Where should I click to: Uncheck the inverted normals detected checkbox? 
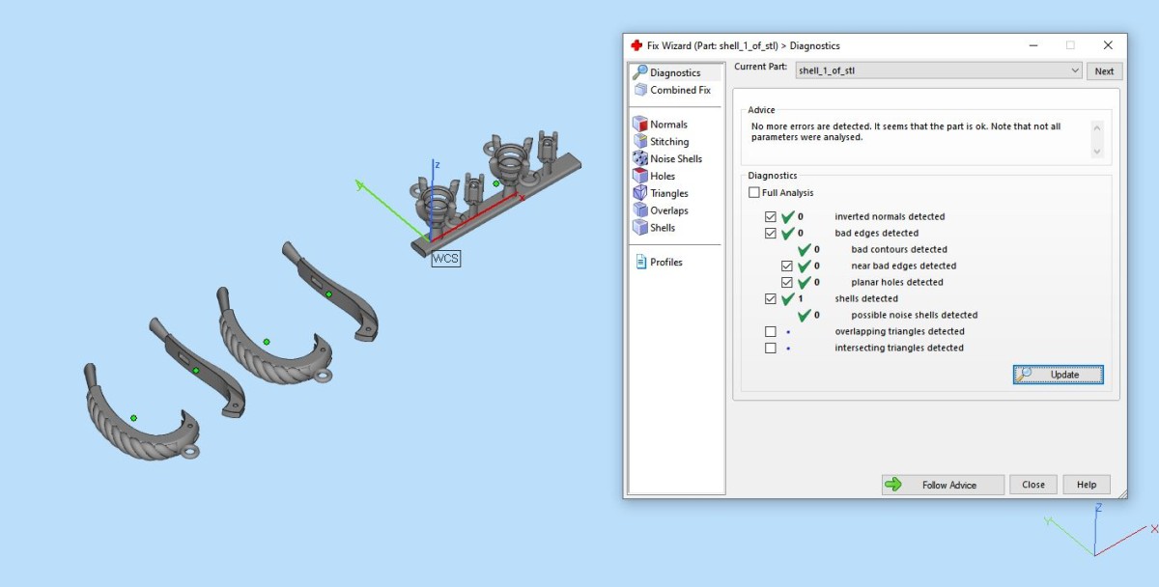click(x=771, y=216)
